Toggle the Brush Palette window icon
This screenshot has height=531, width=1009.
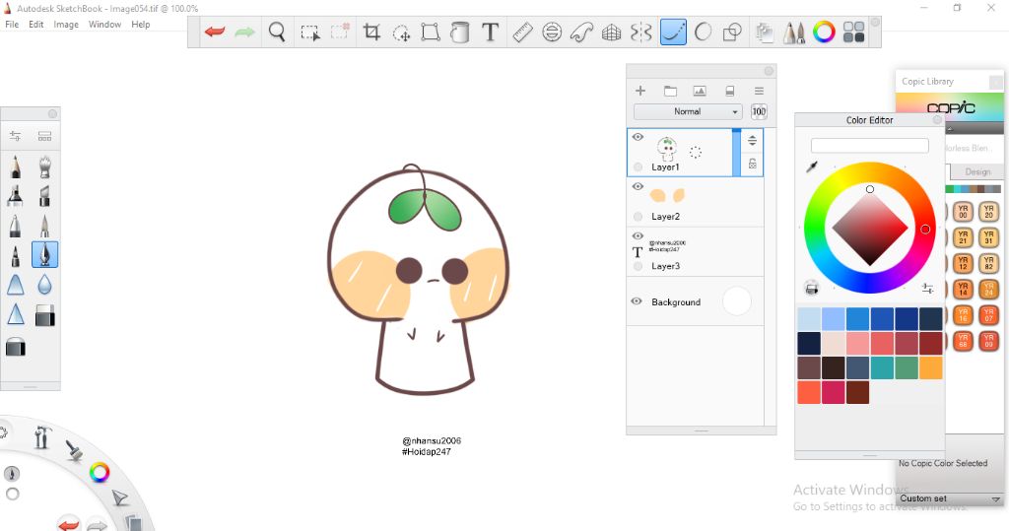tap(794, 33)
